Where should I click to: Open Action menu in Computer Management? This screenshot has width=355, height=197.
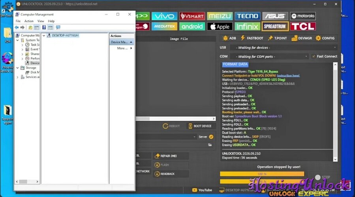click(29, 21)
